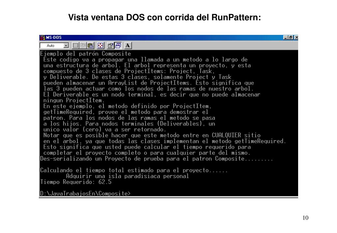Click the prompt line D:\JavaTrabajosEn\Composite>
Screen dimensions: 337x233
point(85,194)
